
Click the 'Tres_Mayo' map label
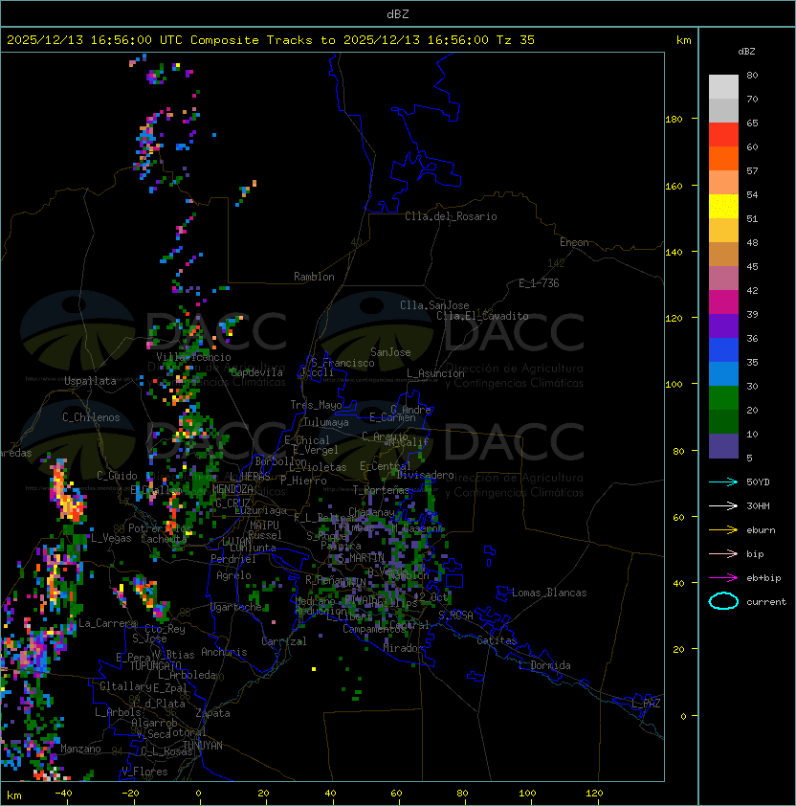pos(316,405)
